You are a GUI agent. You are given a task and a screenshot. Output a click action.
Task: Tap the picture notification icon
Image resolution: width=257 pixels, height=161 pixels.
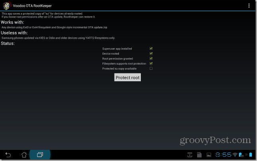[x=209, y=155]
